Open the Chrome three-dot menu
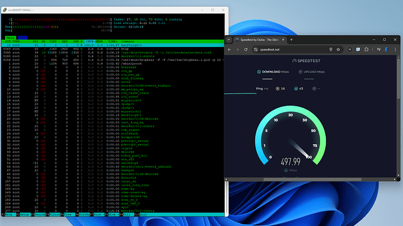Viewport: 403px width, 226px height. coord(395,50)
